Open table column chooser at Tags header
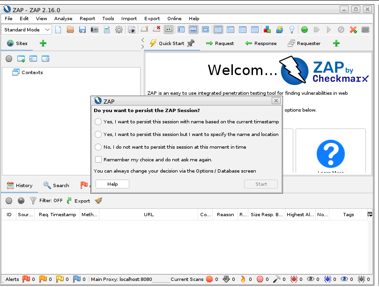 tap(370, 214)
